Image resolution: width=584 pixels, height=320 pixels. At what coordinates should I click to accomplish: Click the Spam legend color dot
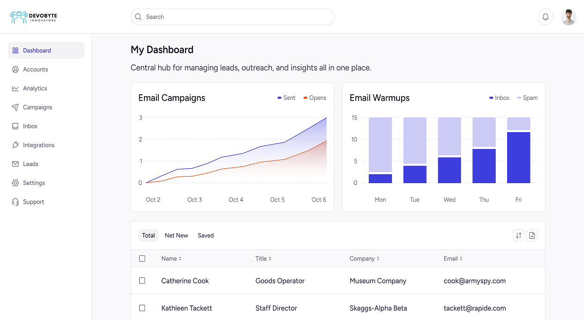[x=519, y=98]
